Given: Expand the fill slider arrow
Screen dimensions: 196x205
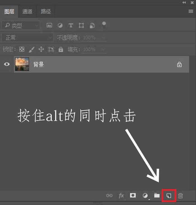Looking at the screenshot, I should click(103, 50).
